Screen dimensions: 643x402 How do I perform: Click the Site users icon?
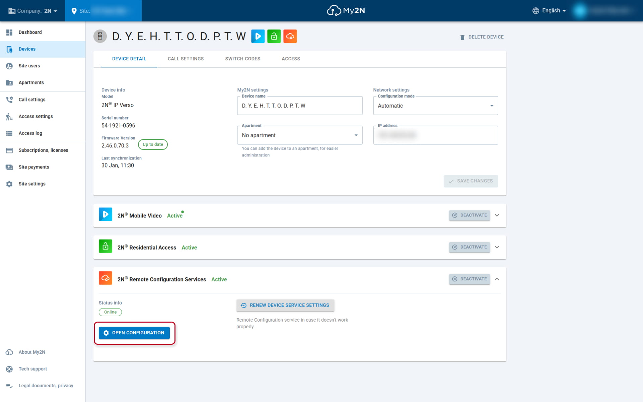pyautogui.click(x=9, y=66)
